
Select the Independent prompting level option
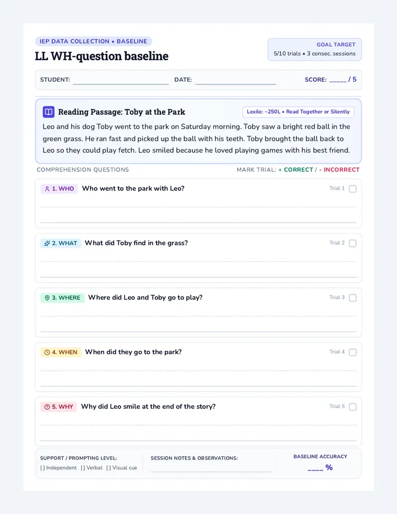point(58,468)
